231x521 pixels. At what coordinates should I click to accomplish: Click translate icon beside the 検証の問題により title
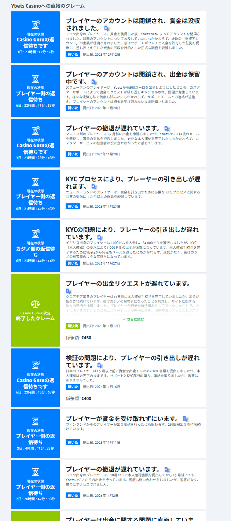[x=100, y=365]
